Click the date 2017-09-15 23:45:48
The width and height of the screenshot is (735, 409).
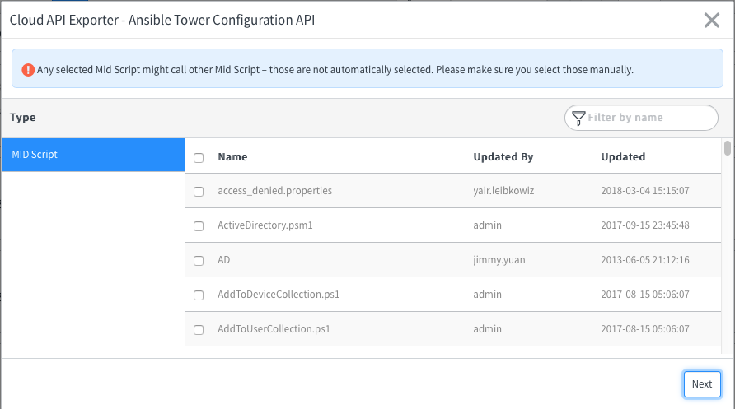[x=645, y=225]
